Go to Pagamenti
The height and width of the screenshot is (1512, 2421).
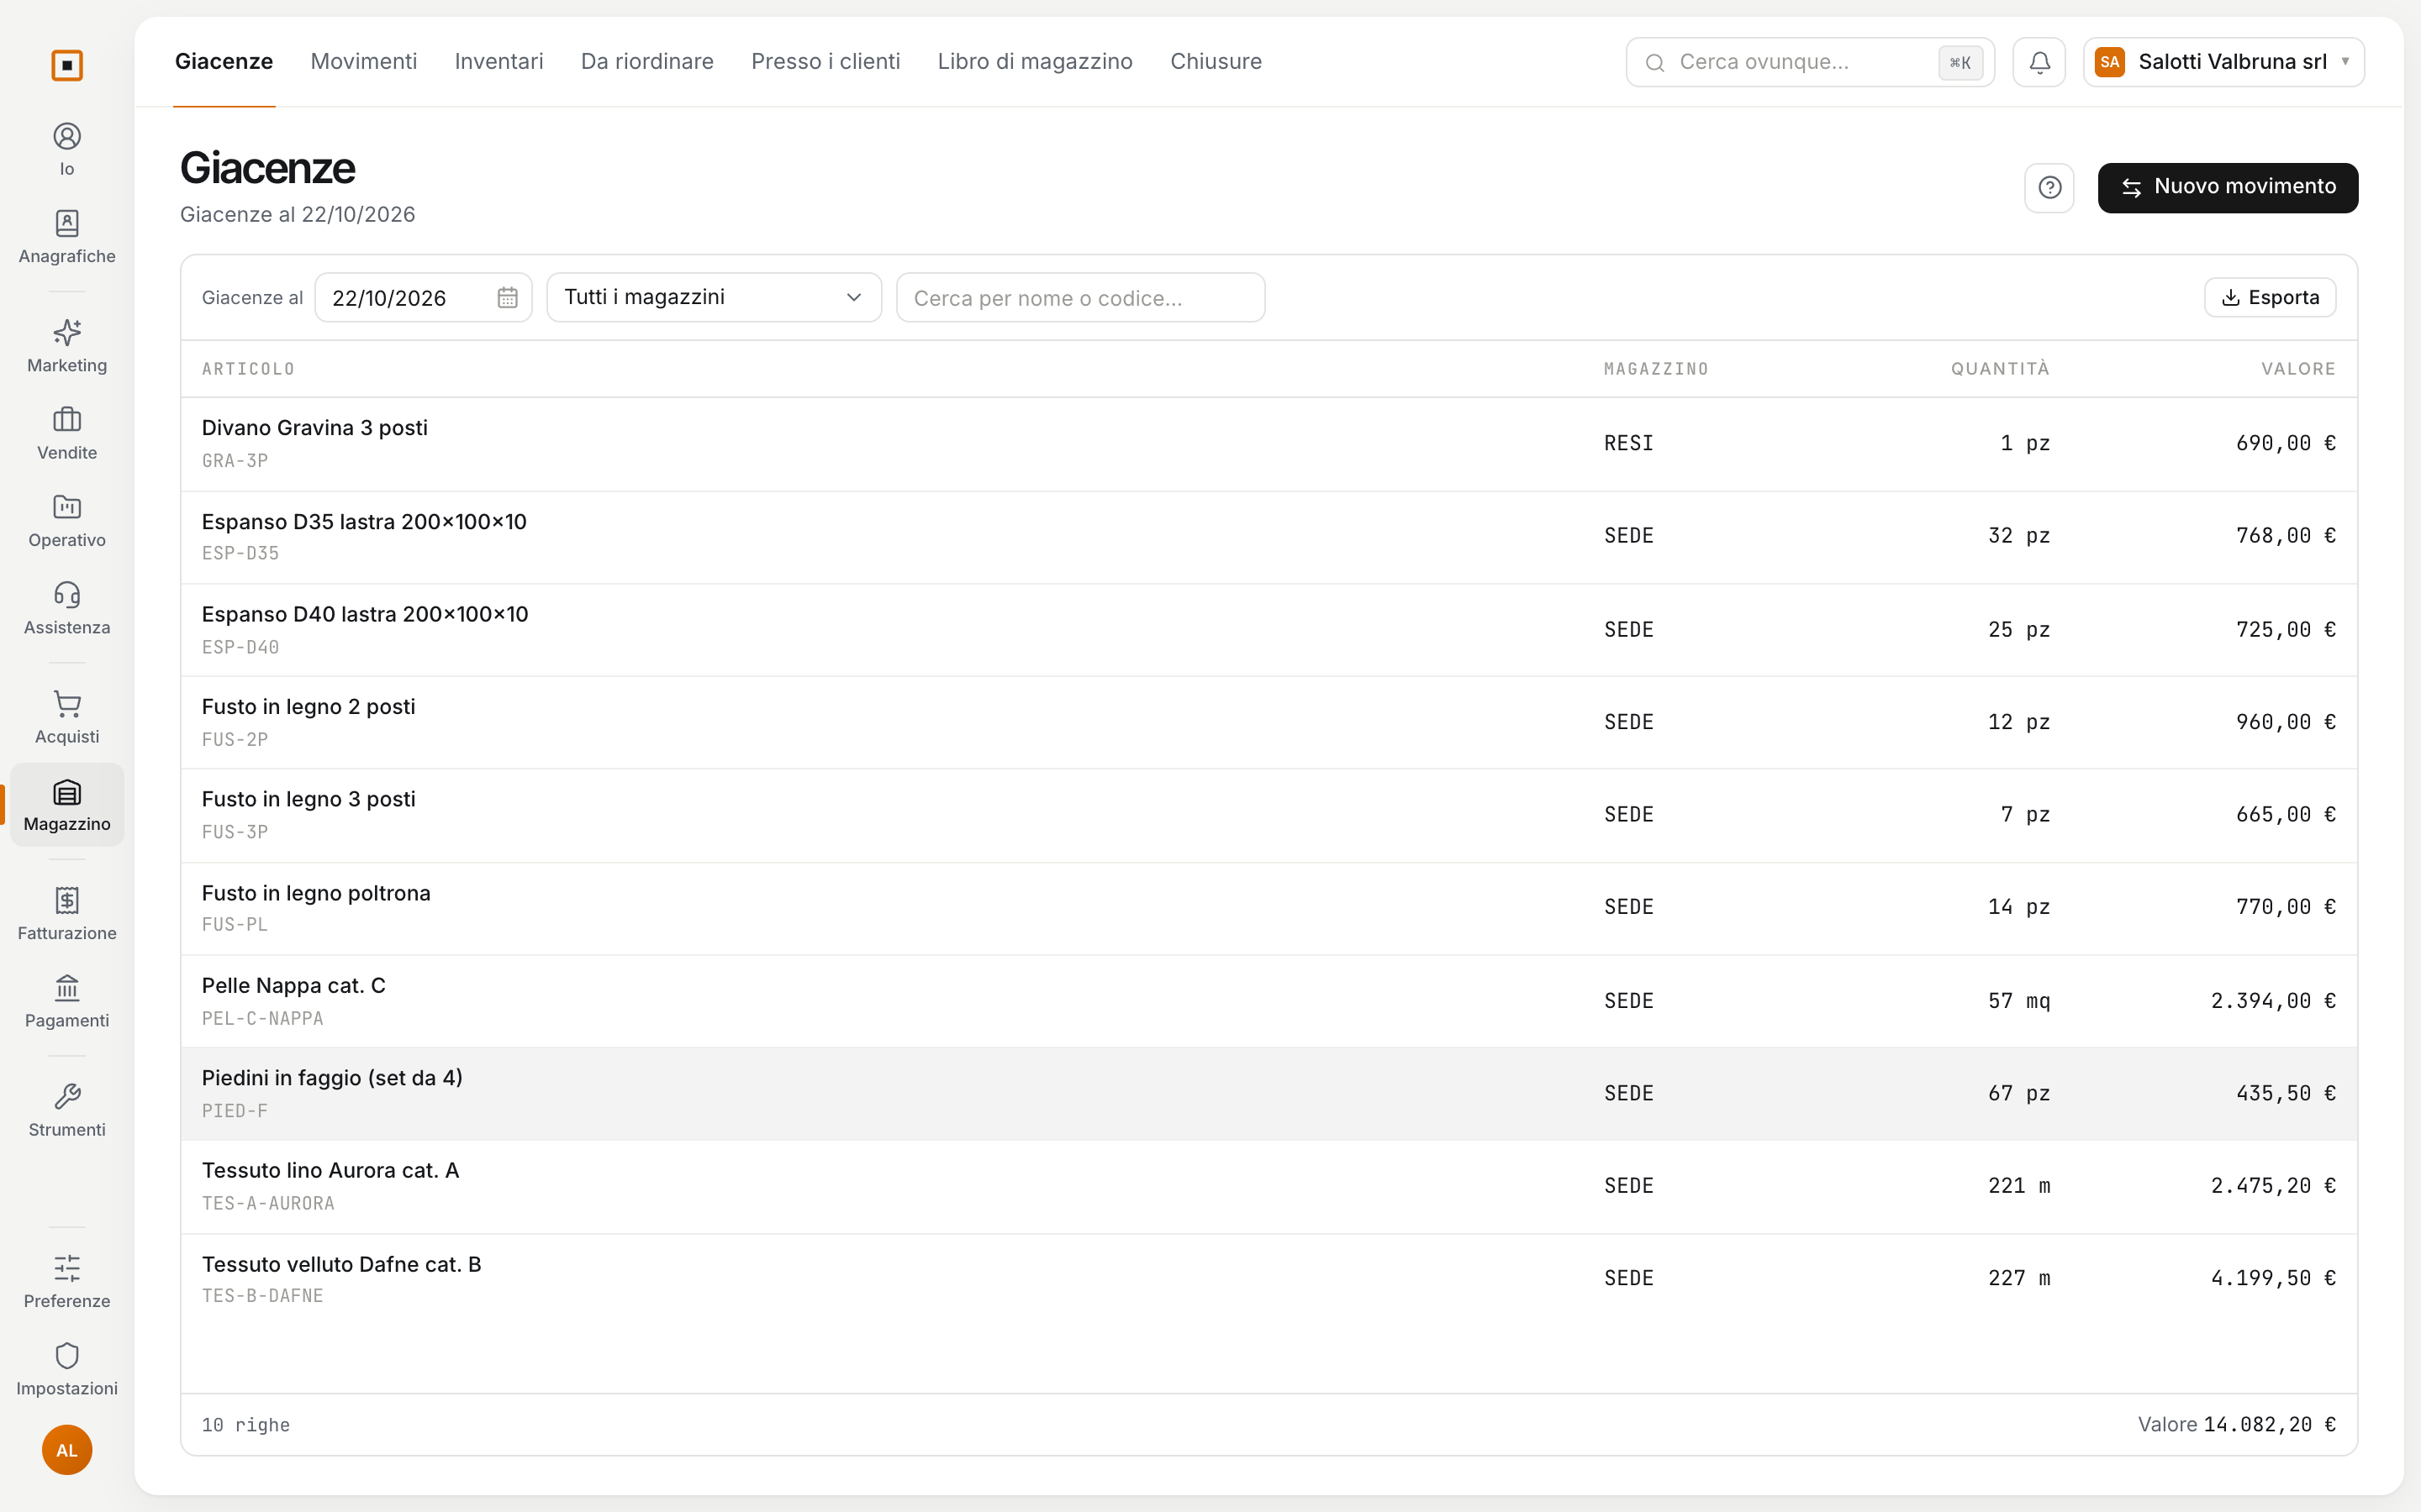[x=67, y=1001]
